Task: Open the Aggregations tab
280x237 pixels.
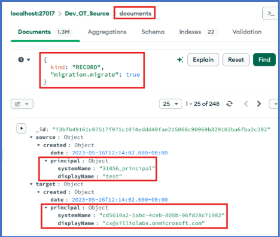Action: click(107, 32)
